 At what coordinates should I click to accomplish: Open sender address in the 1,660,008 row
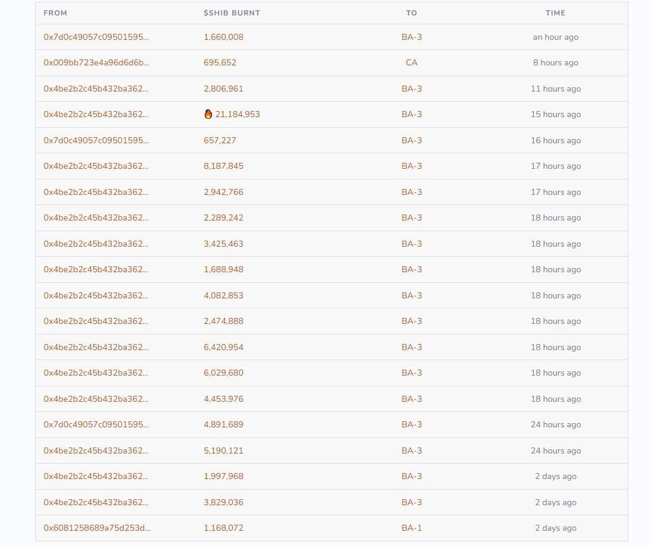(x=96, y=37)
